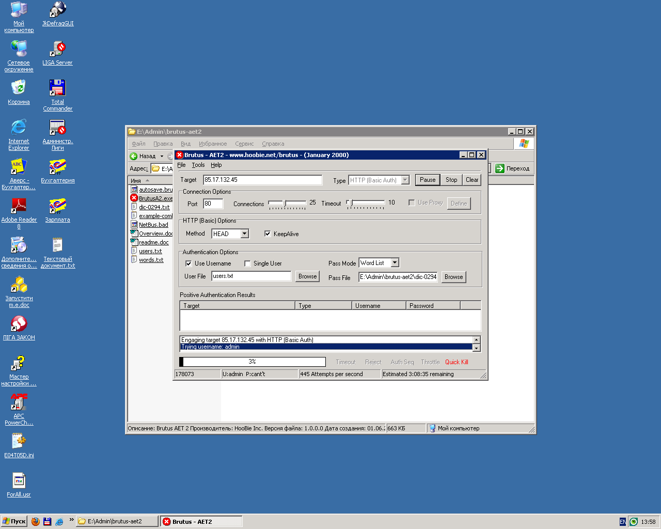Click Firefox icon in quick launch
Image resolution: width=661 pixels, height=529 pixels.
(35, 521)
